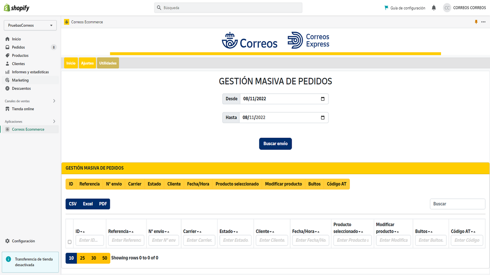Switch to the Ajustes tab
Image resolution: width=490 pixels, height=275 pixels.
coord(87,63)
